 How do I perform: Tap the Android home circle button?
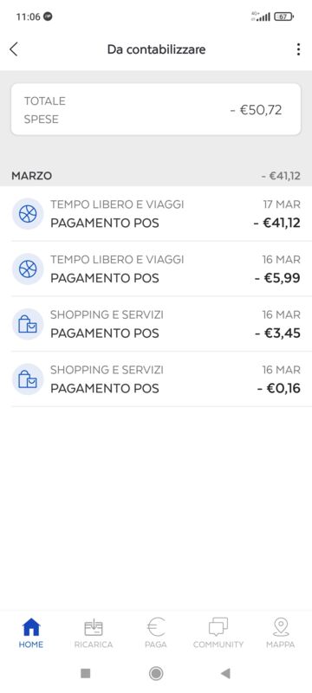click(156, 673)
